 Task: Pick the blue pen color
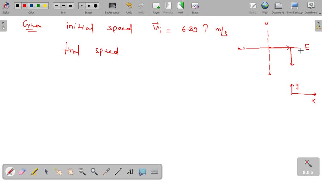pyautogui.click(x=31, y=6)
